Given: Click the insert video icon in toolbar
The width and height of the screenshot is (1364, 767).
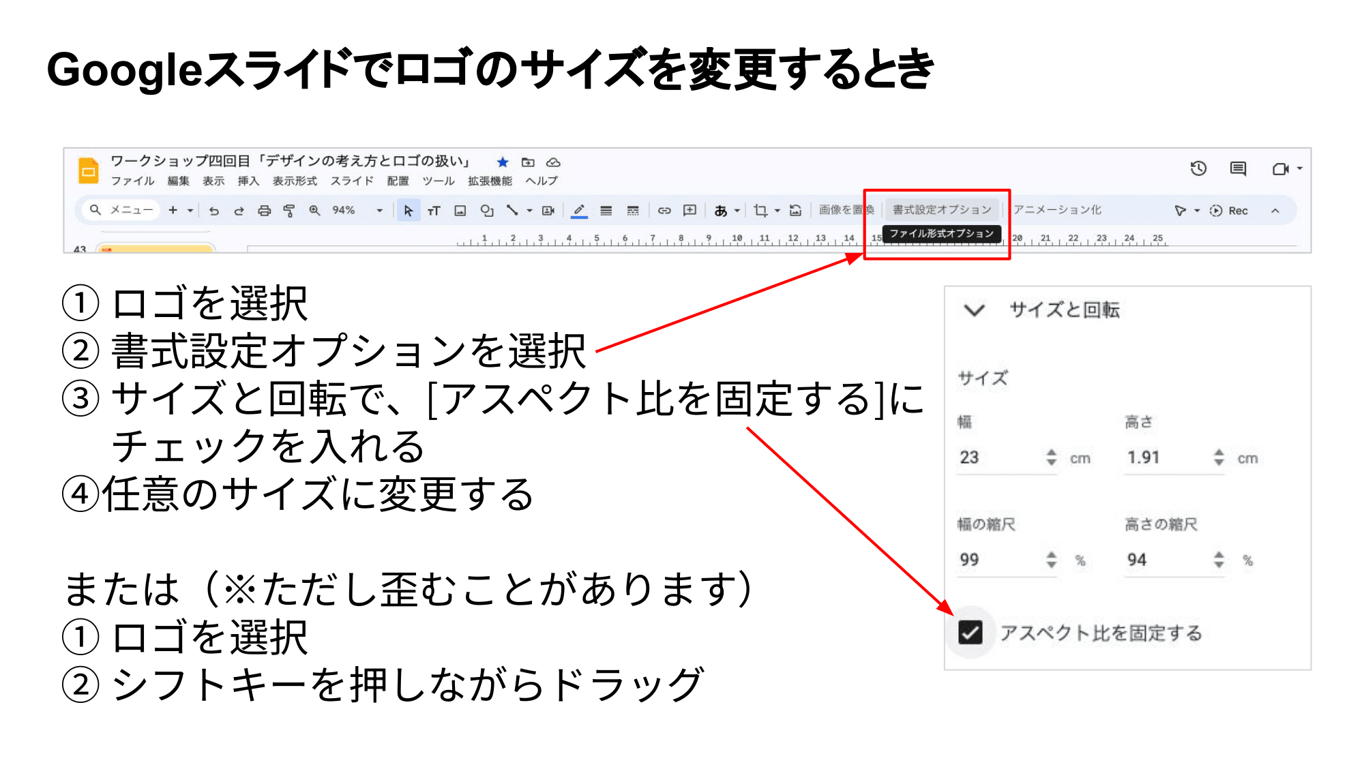Looking at the screenshot, I should click(548, 211).
